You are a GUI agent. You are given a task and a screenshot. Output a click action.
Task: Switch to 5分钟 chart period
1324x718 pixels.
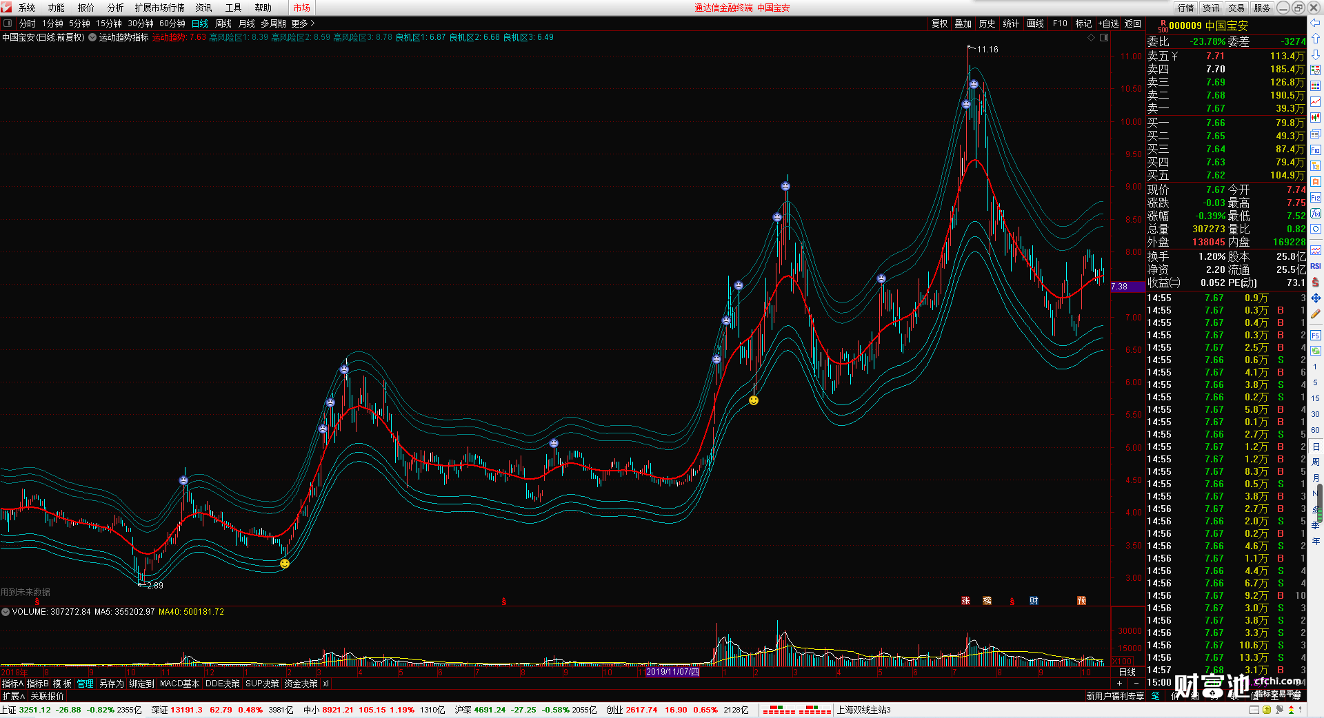point(79,23)
